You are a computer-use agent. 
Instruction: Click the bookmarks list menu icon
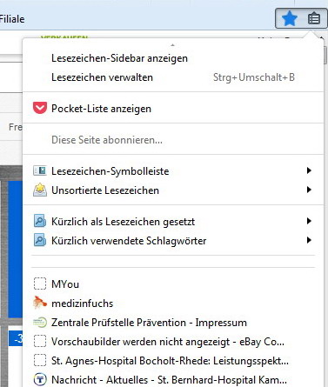pyautogui.click(x=314, y=19)
